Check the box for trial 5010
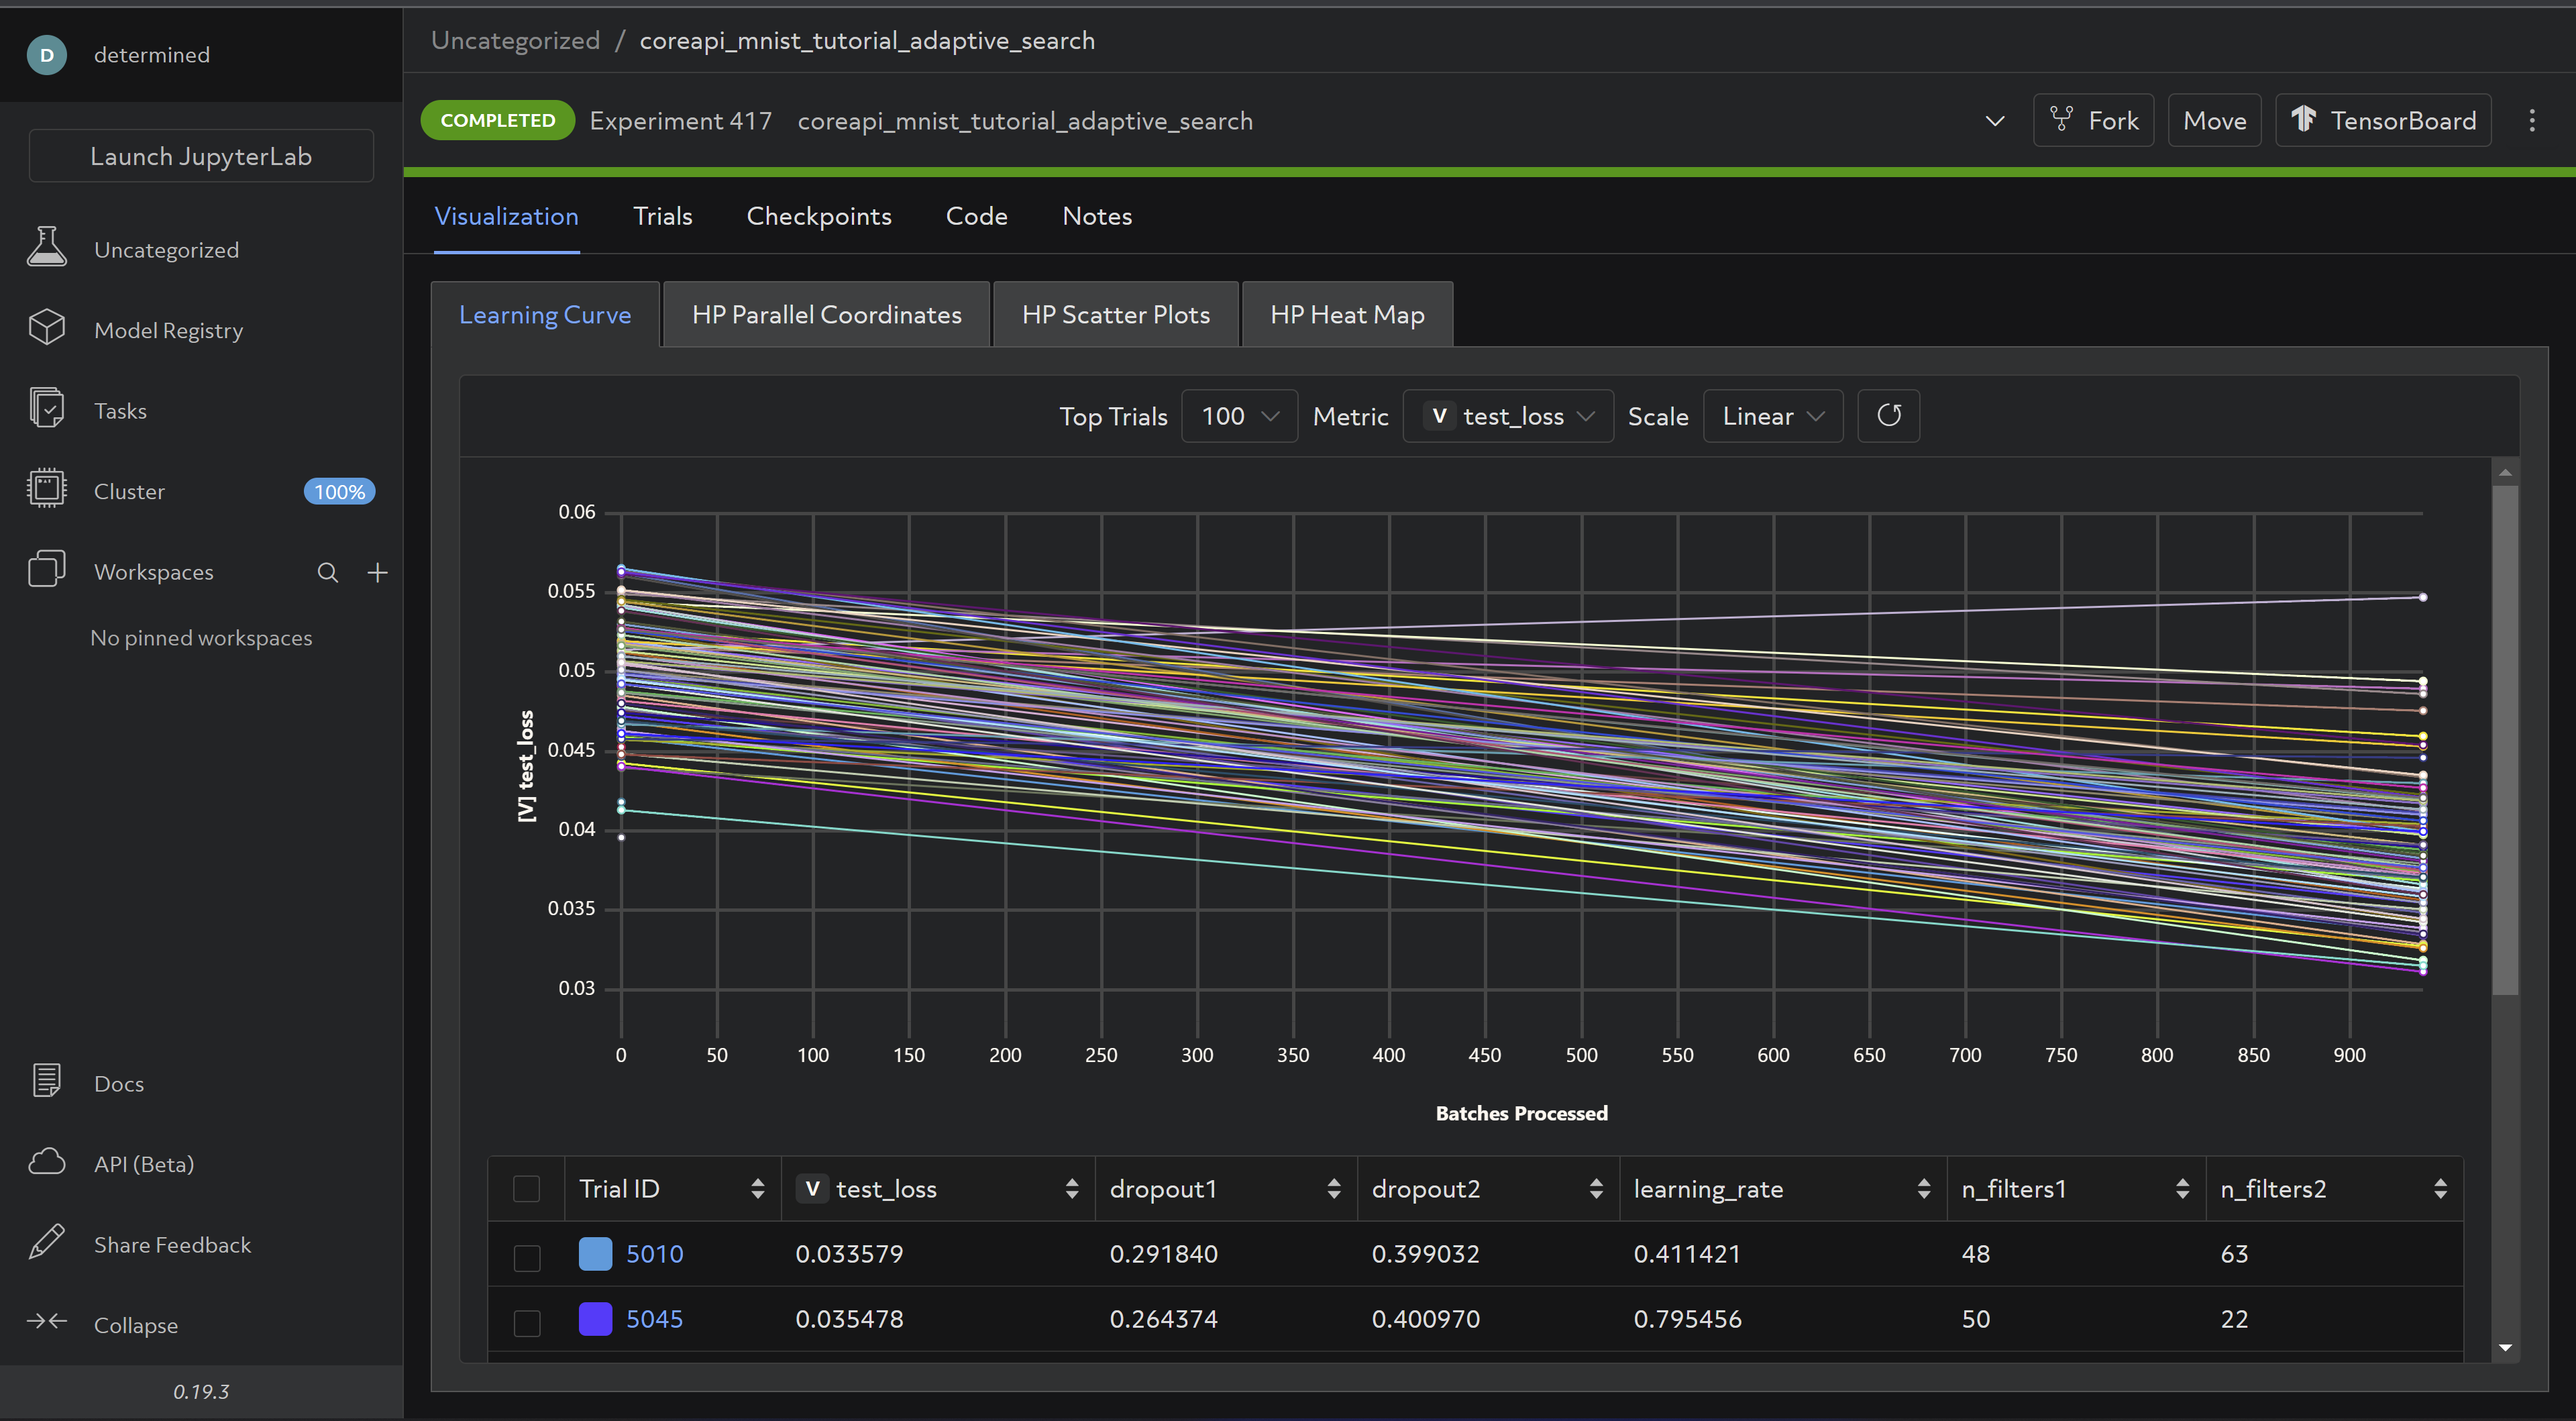 tap(526, 1257)
